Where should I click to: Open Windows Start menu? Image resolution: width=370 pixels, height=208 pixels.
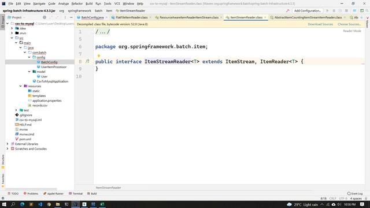coord(4,205)
